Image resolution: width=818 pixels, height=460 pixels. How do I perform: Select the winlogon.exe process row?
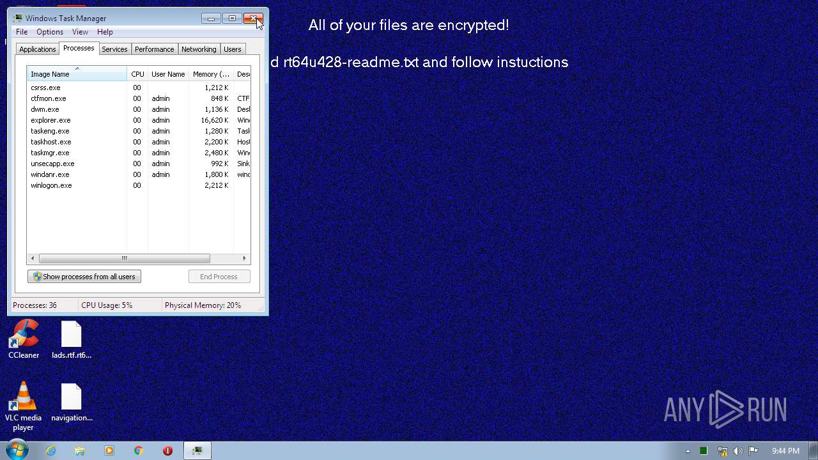139,185
